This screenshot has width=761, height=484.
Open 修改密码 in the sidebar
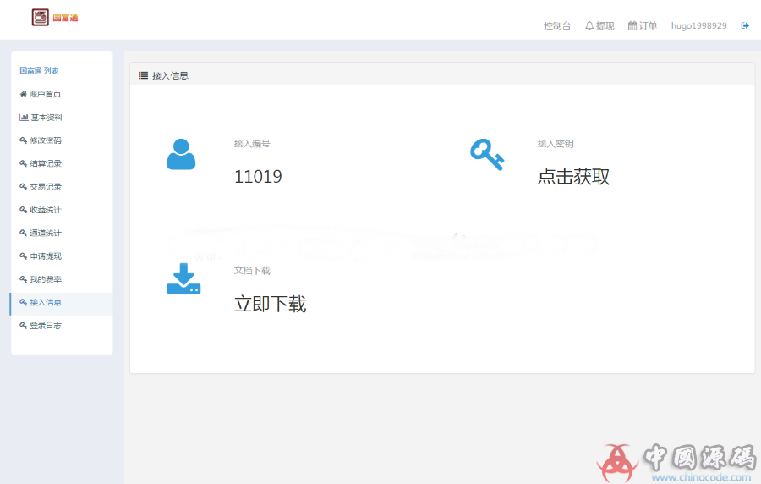(x=41, y=140)
